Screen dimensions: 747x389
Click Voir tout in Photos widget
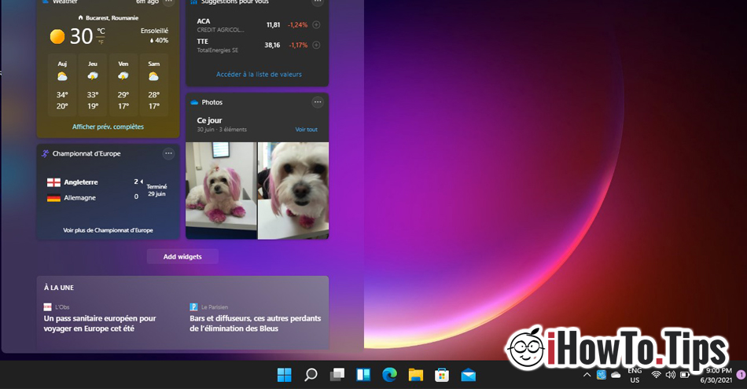pyautogui.click(x=306, y=130)
